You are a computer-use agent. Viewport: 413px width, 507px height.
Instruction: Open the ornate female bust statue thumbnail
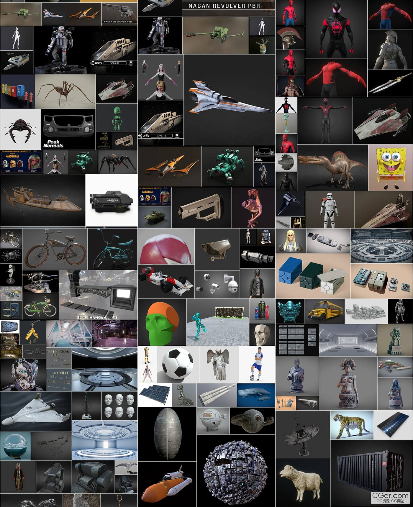(348, 383)
